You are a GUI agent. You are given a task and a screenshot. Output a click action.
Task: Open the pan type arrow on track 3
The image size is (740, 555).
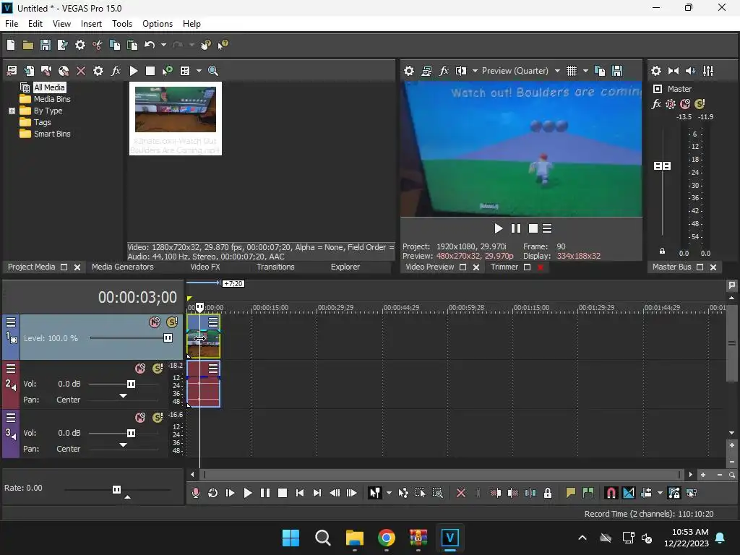123,445
